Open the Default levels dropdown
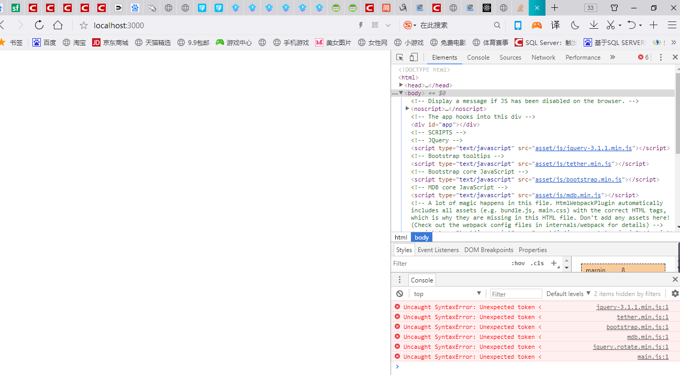 tap(568, 294)
